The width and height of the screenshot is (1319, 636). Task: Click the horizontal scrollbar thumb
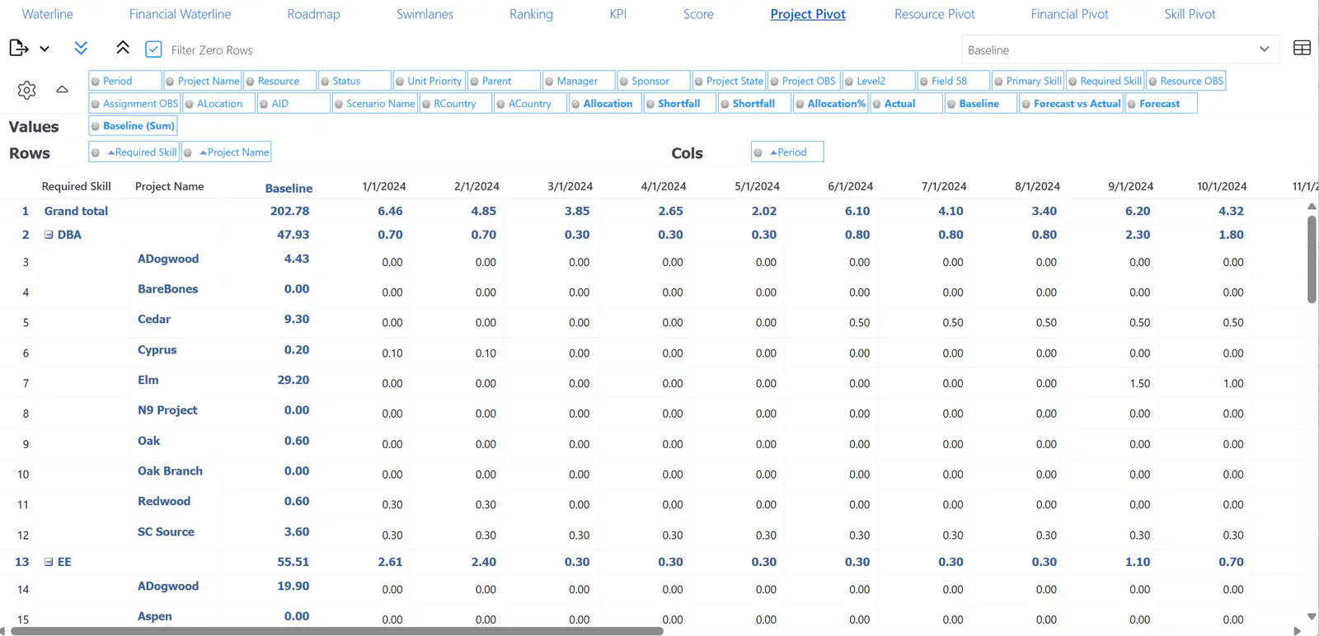337,631
